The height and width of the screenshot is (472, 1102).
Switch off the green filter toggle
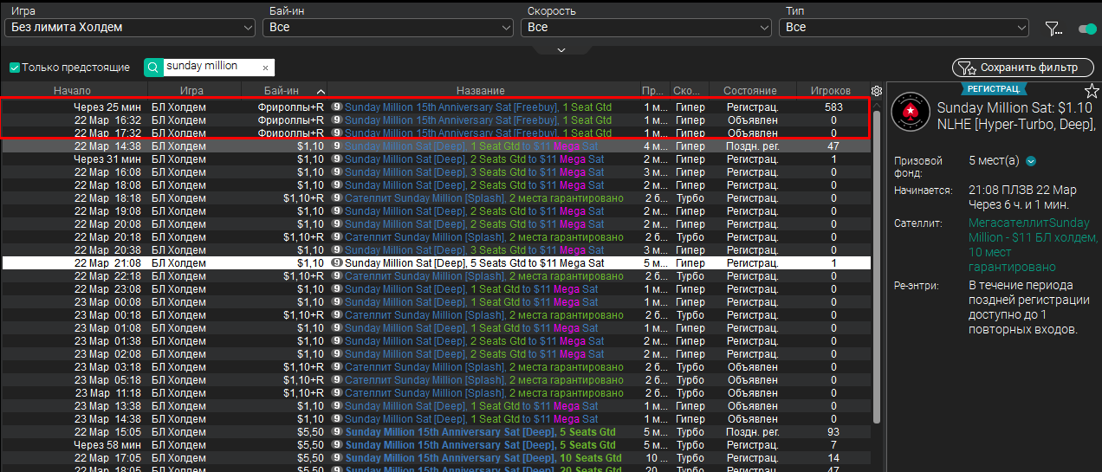[1087, 29]
